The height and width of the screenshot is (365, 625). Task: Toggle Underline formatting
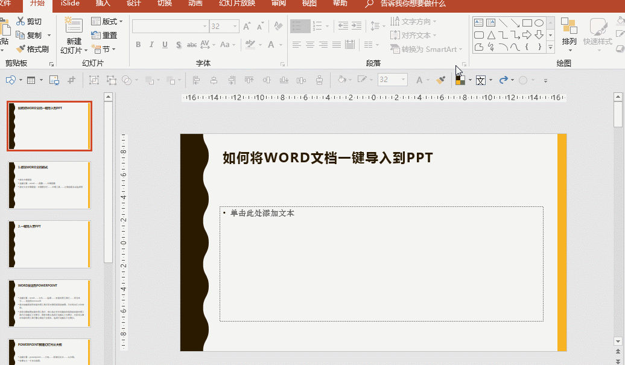[x=165, y=45]
